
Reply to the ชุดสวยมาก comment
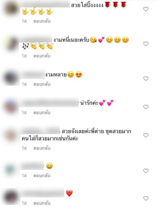(42, 148)
